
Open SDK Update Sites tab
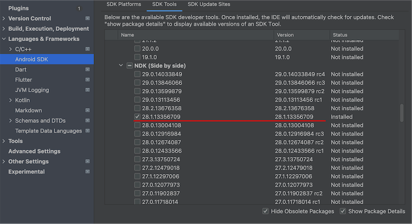click(208, 4)
